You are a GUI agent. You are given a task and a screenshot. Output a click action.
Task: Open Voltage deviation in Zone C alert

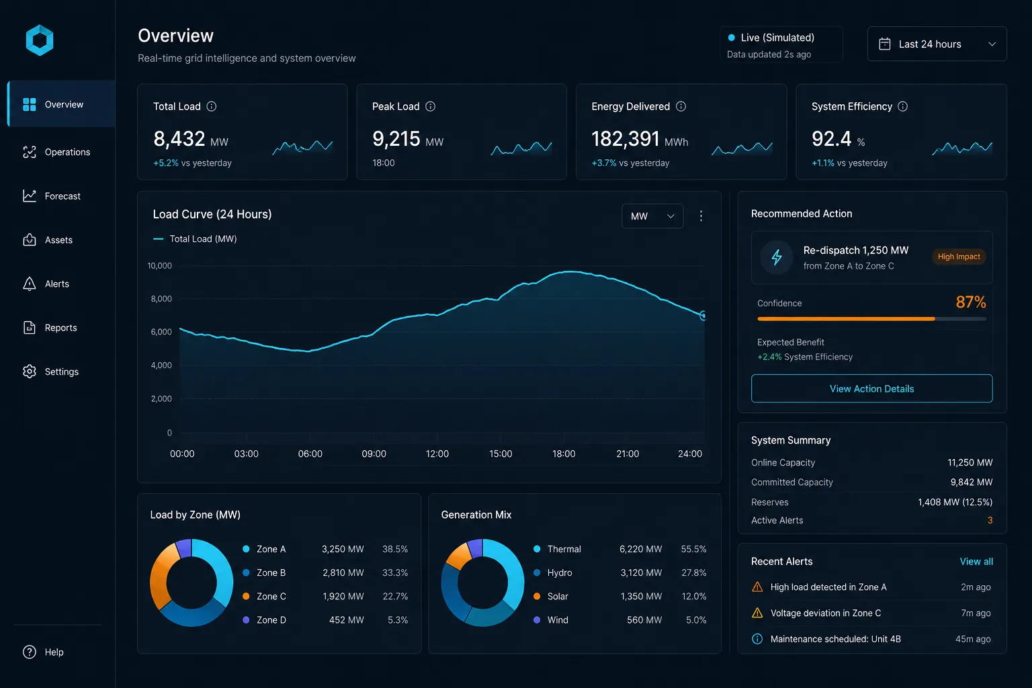(x=871, y=613)
